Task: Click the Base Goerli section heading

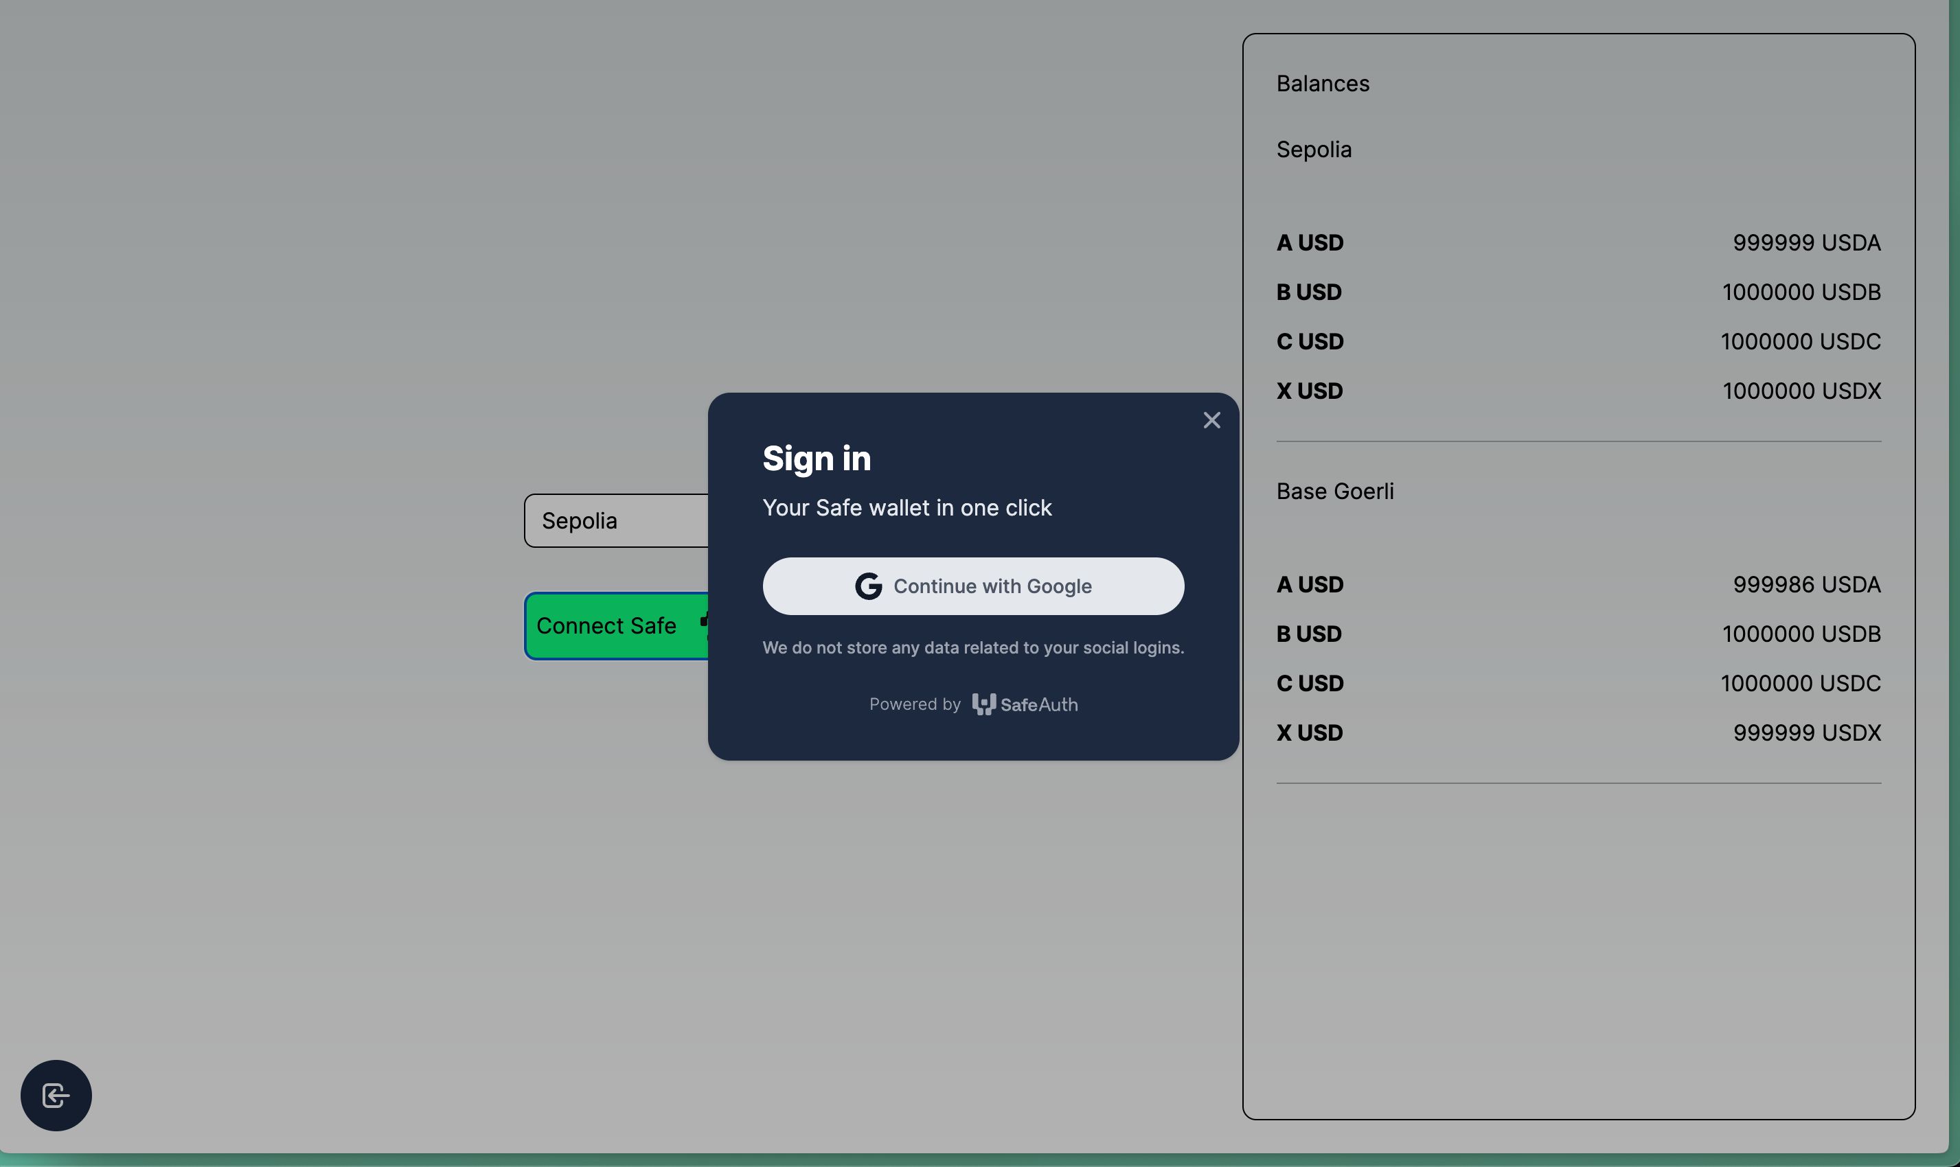Action: tap(1335, 491)
